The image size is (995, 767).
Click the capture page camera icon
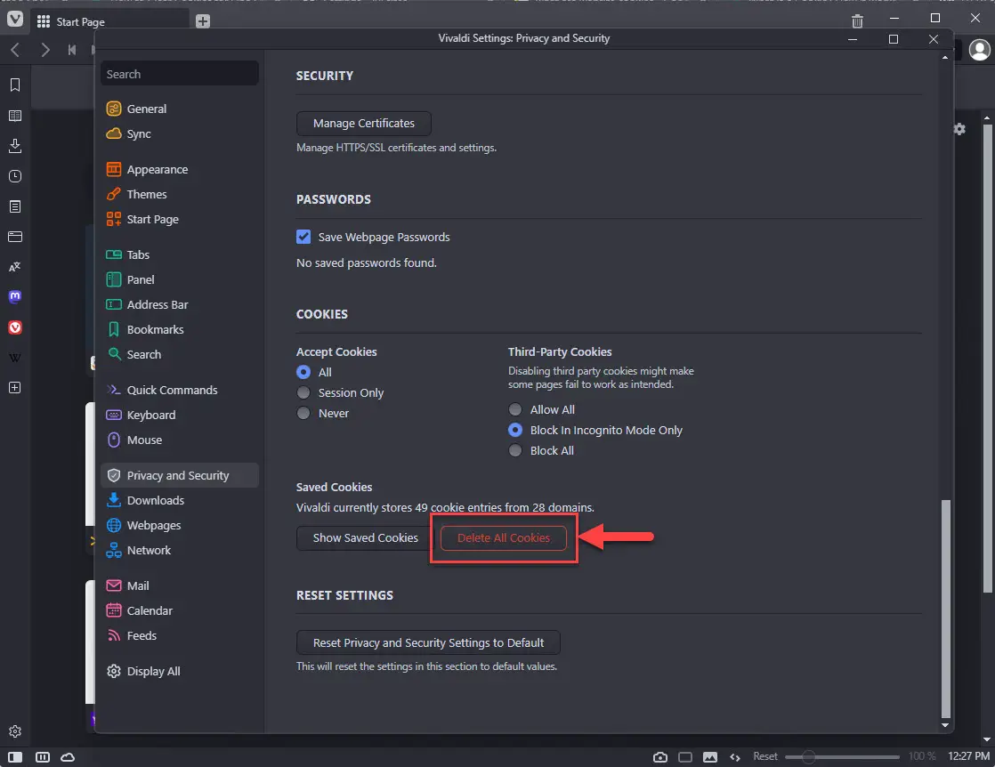tap(660, 757)
